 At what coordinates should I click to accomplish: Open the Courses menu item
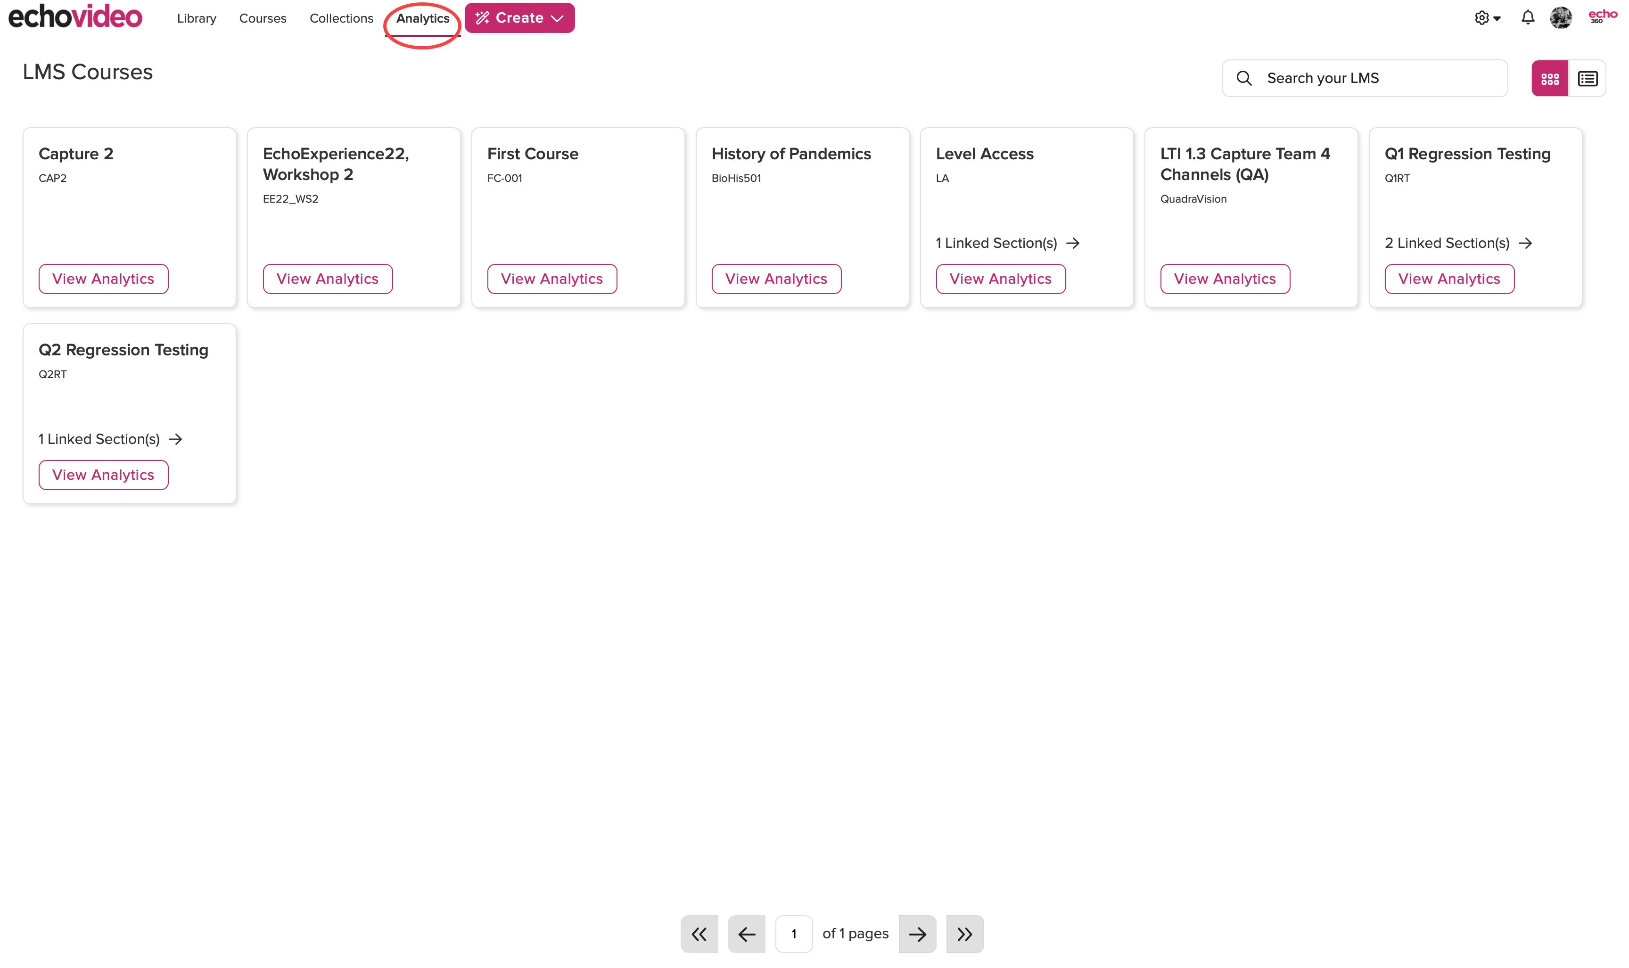coord(262,18)
